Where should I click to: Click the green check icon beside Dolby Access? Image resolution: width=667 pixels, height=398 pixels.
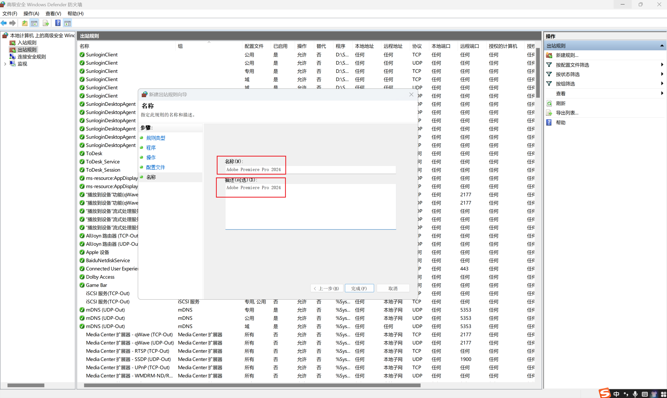pyautogui.click(x=82, y=277)
